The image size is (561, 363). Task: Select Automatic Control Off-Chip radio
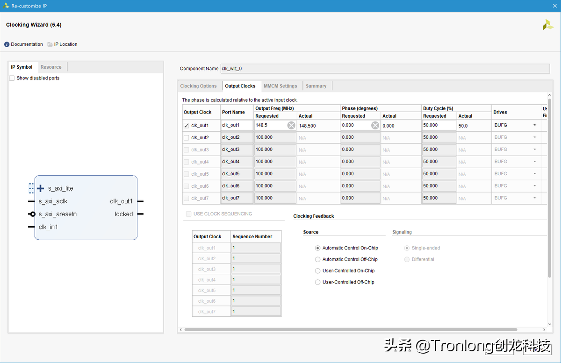[x=318, y=259]
